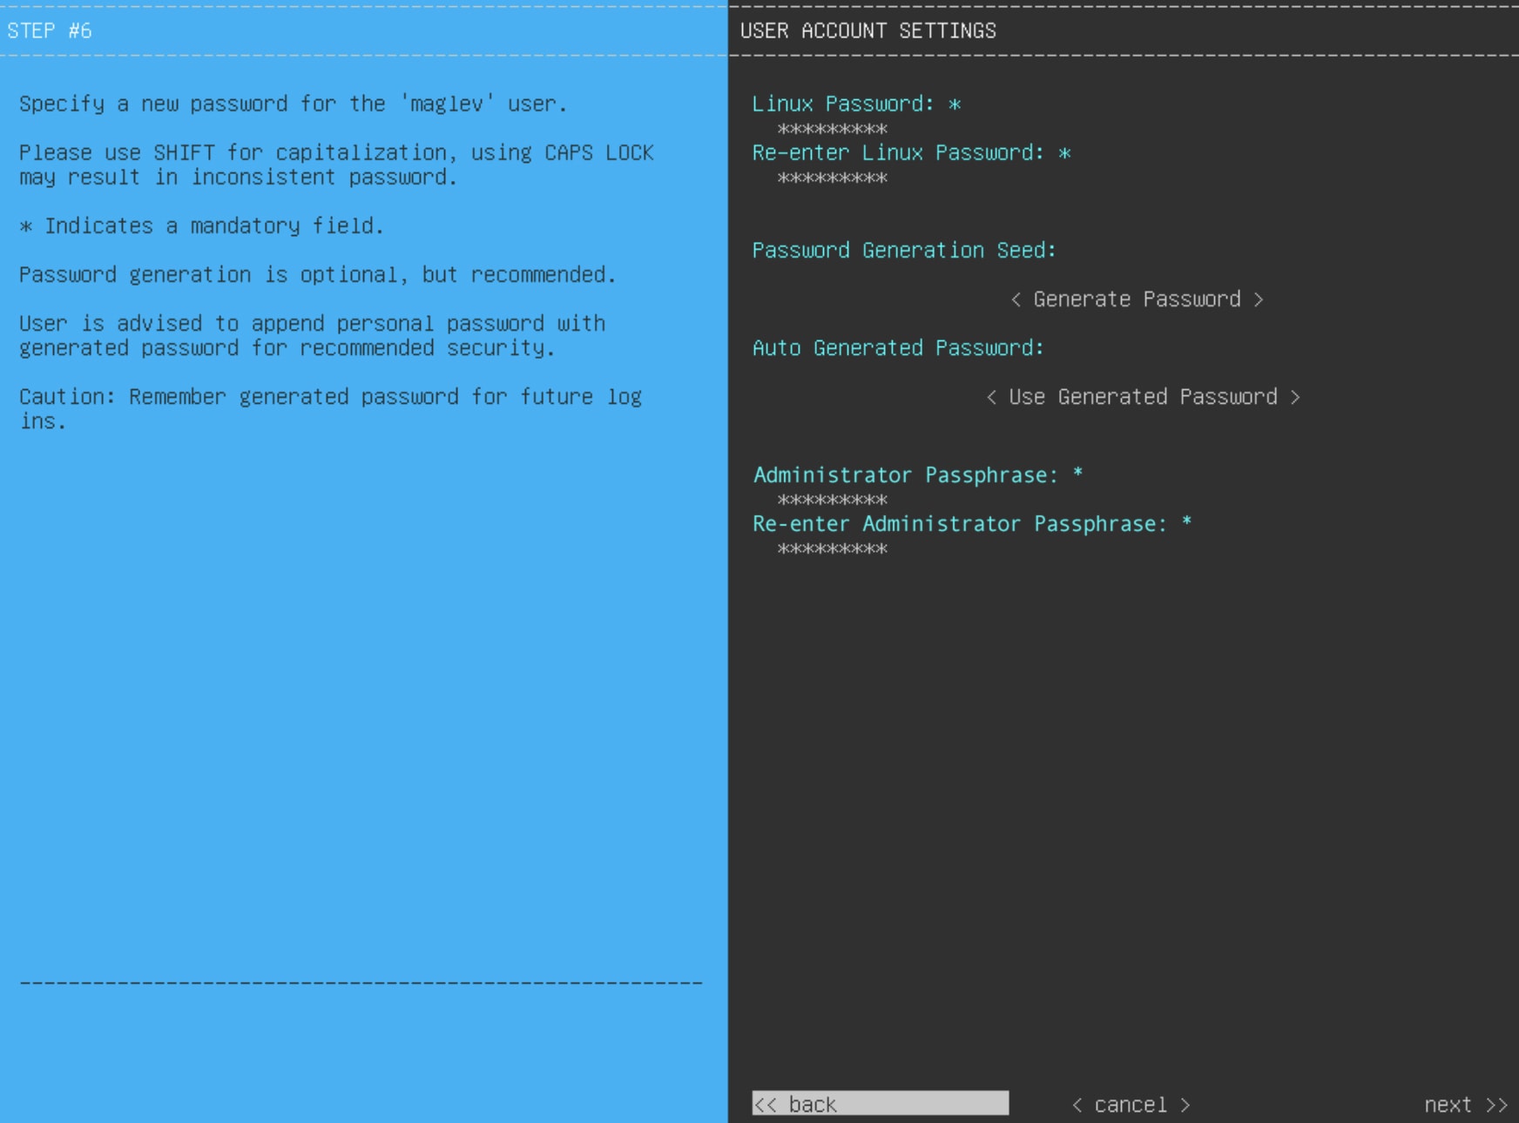Click the 'Indicates a mandatory field' note
The image size is (1519, 1123).
point(201,226)
